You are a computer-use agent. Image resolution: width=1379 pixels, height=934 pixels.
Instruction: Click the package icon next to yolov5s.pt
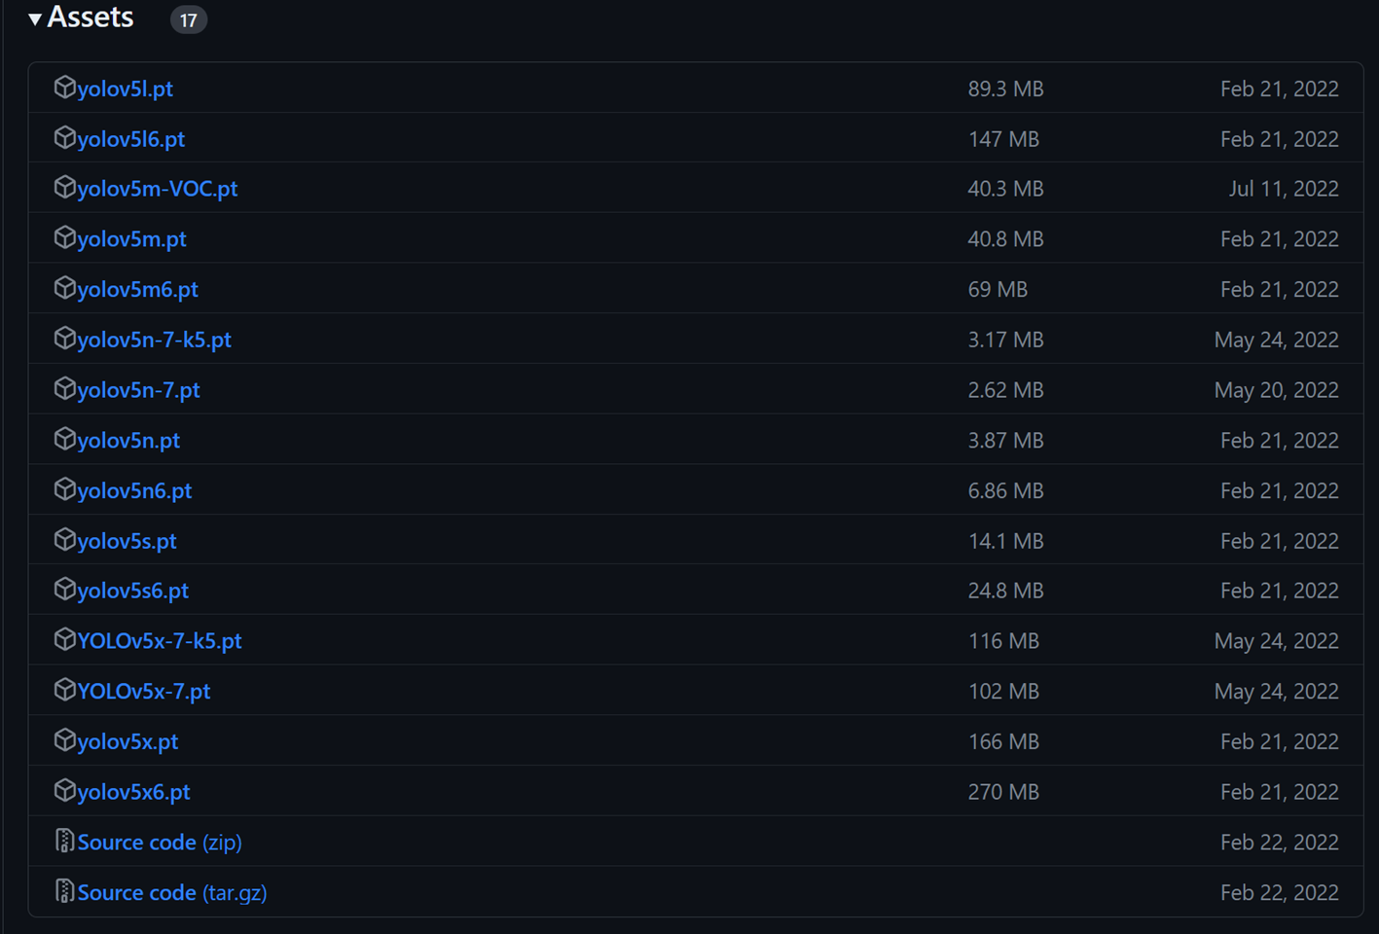coord(64,540)
